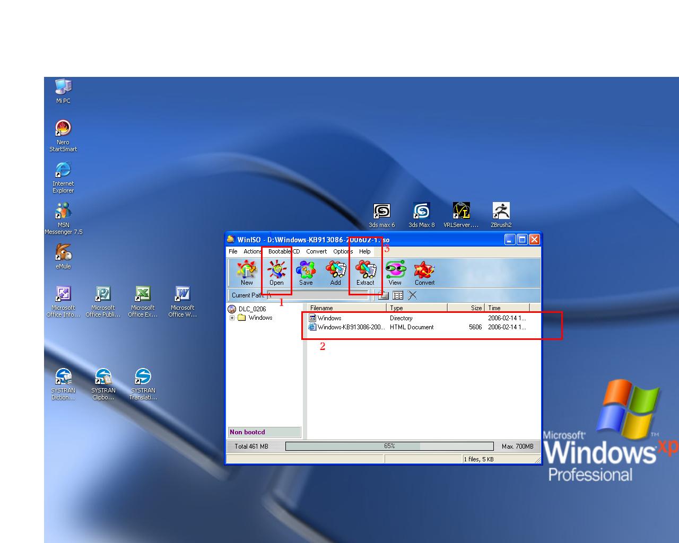The image size is (679, 543).
Task: Select the Nero StartSmart desktop shortcut
Action: [63, 136]
